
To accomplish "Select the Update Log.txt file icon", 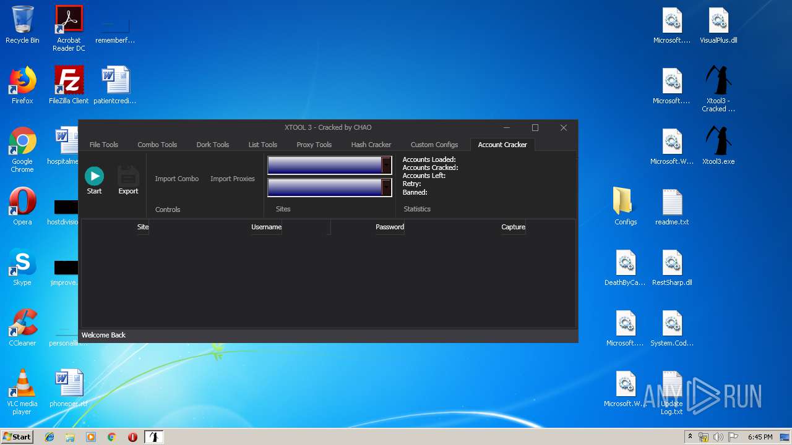I will click(x=672, y=392).
